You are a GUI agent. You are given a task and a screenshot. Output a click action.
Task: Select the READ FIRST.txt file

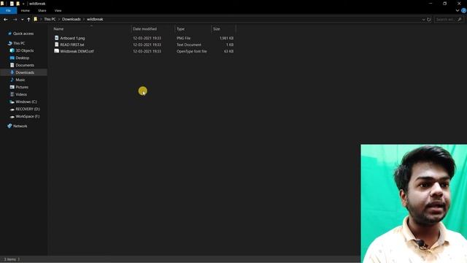coord(72,45)
